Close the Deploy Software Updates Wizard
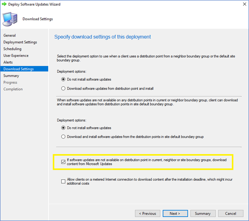 coord(245,4)
